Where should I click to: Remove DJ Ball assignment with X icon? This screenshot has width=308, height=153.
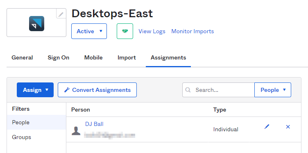[288, 127]
